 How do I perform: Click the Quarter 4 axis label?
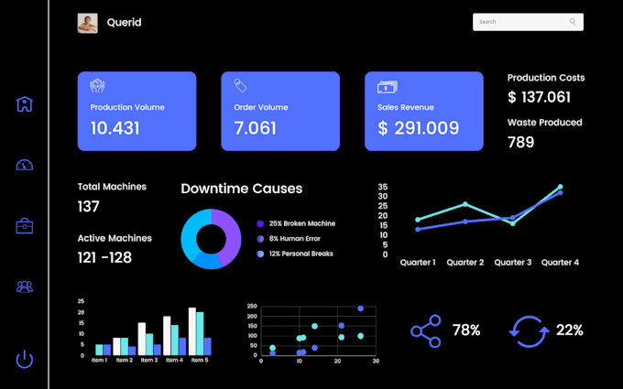(x=560, y=263)
